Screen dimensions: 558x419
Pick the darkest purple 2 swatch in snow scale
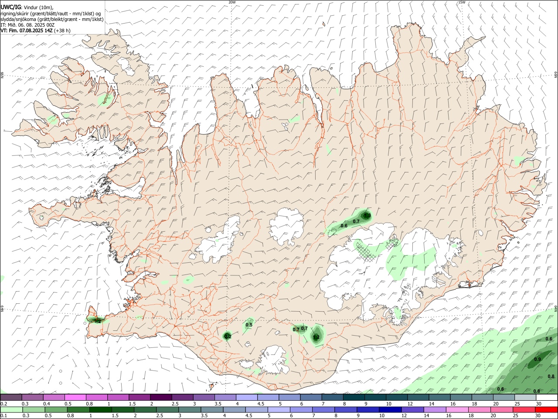(161, 398)
